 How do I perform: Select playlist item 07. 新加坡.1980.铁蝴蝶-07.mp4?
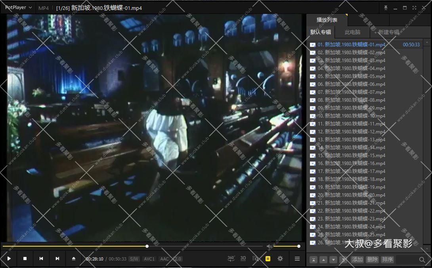(x=365, y=92)
